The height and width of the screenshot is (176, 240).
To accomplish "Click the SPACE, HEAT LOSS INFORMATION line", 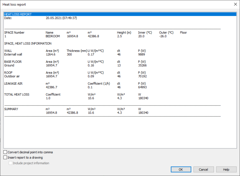I will (28, 44).
